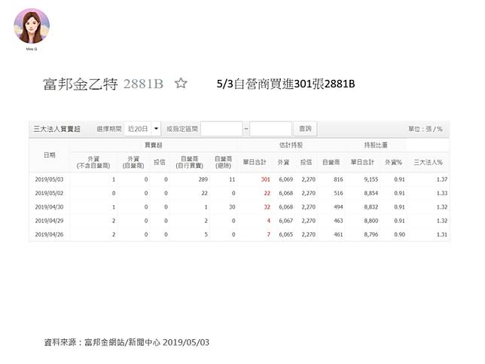Click the 0.90 foreign percentage cell
Viewport: 485px width, 364px height.
pos(399,234)
